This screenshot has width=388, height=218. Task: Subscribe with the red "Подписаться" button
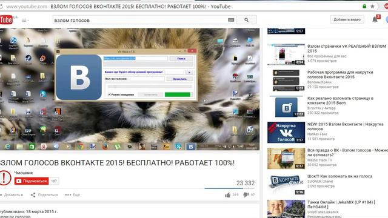pyautogui.click(x=32, y=181)
